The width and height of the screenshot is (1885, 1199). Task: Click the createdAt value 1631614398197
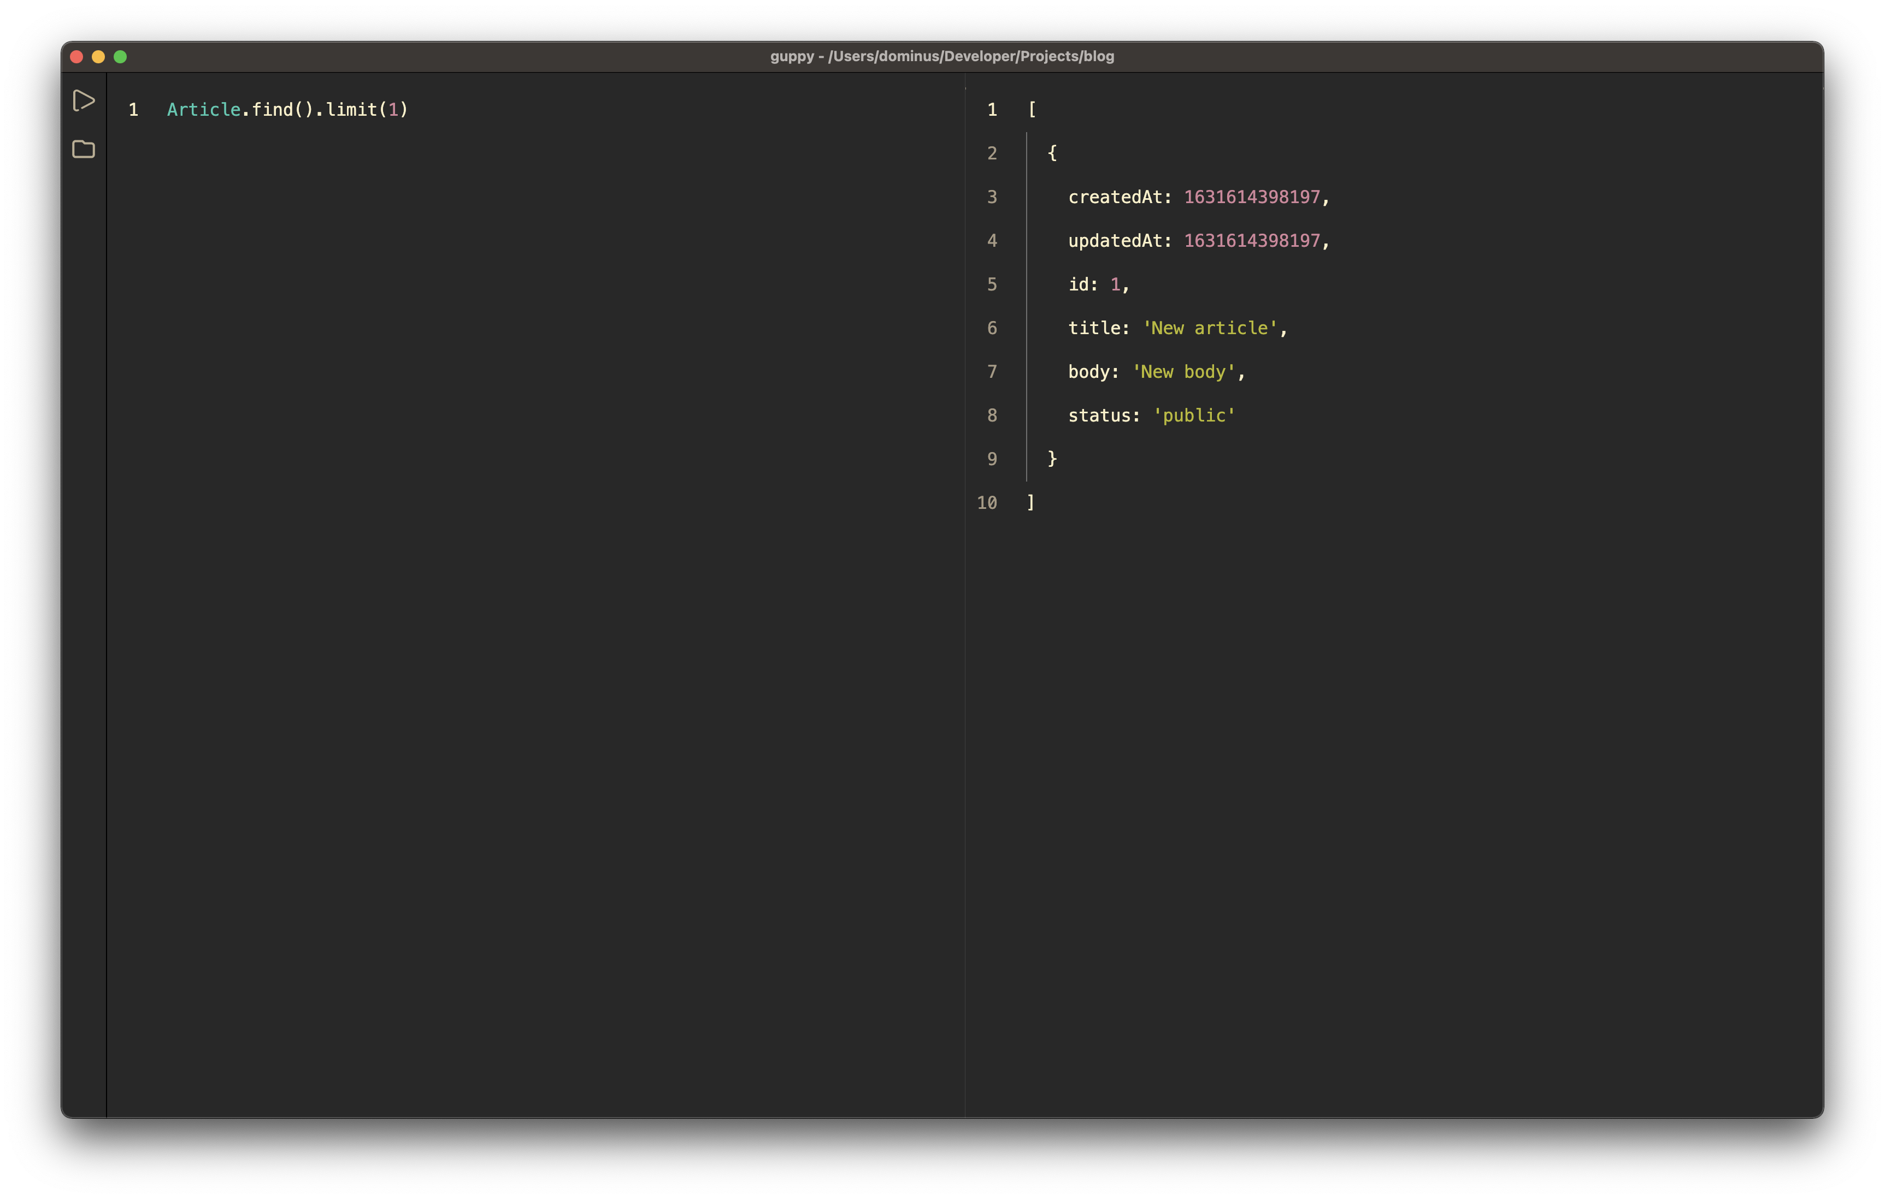pyautogui.click(x=1252, y=197)
